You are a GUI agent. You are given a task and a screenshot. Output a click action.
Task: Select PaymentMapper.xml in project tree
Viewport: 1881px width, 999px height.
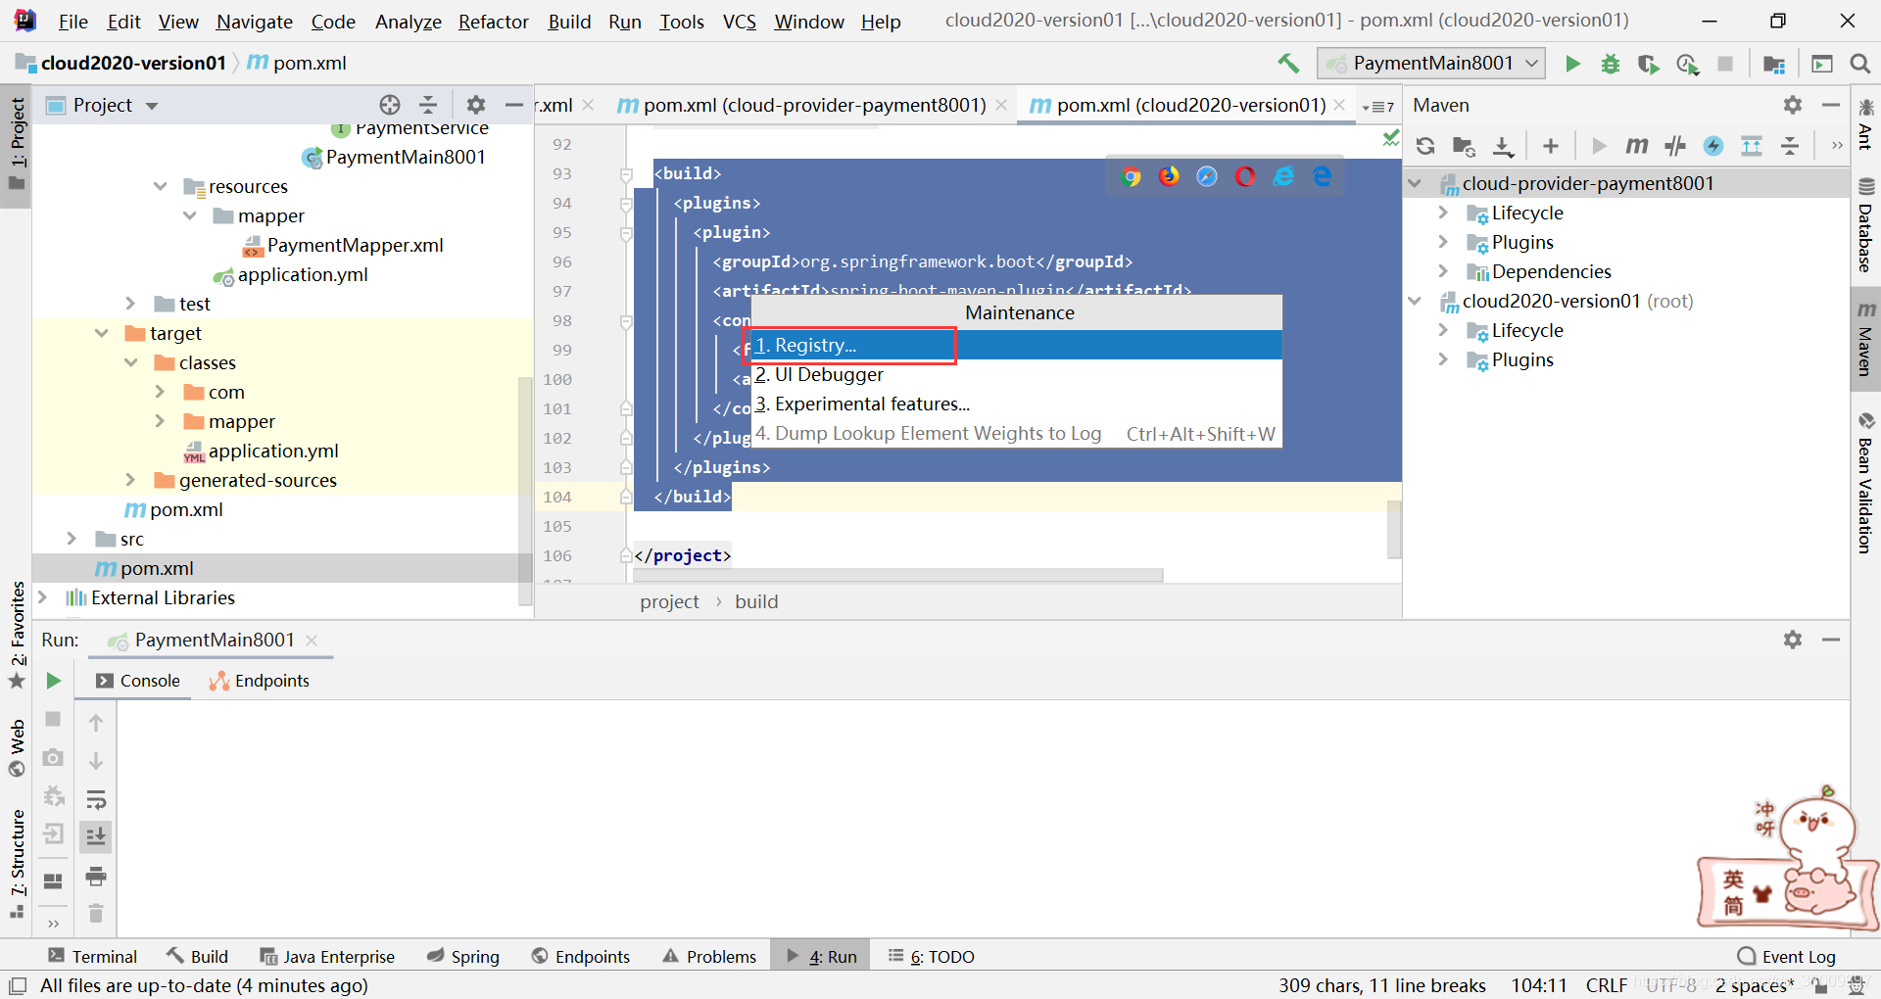coord(355,245)
